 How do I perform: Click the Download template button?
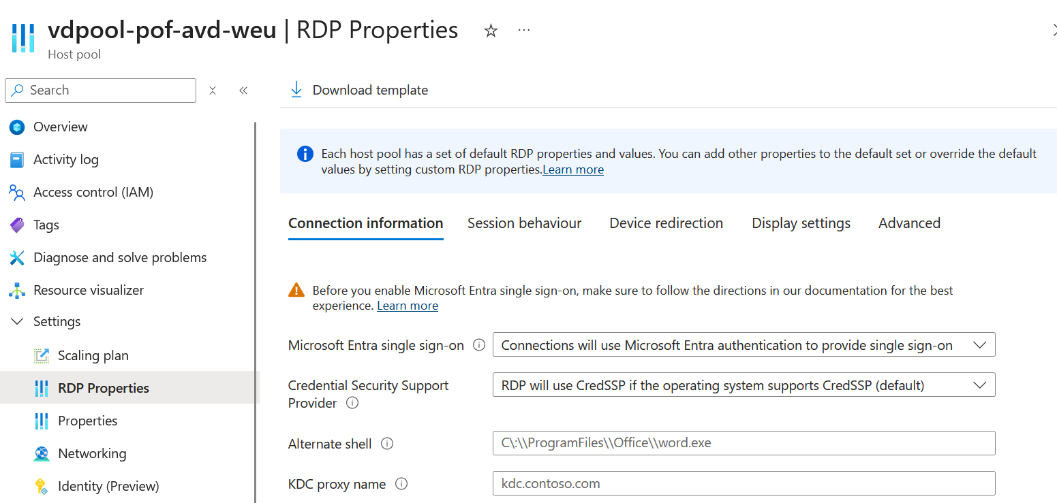(x=359, y=90)
